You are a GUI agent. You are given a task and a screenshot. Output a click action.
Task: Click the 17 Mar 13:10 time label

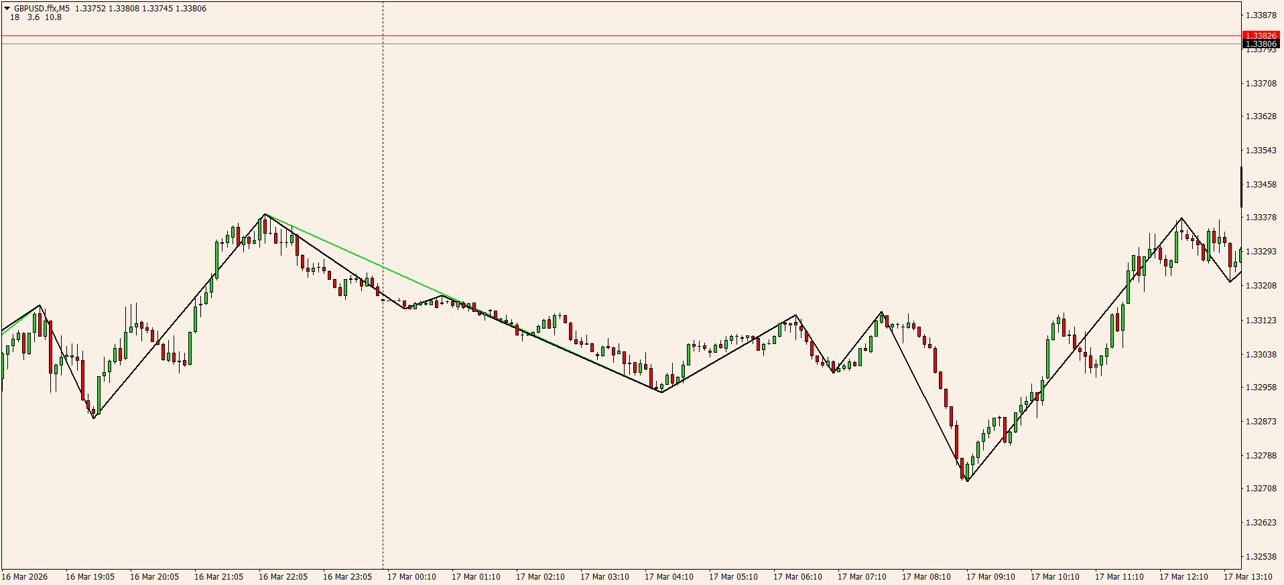pos(1248,577)
